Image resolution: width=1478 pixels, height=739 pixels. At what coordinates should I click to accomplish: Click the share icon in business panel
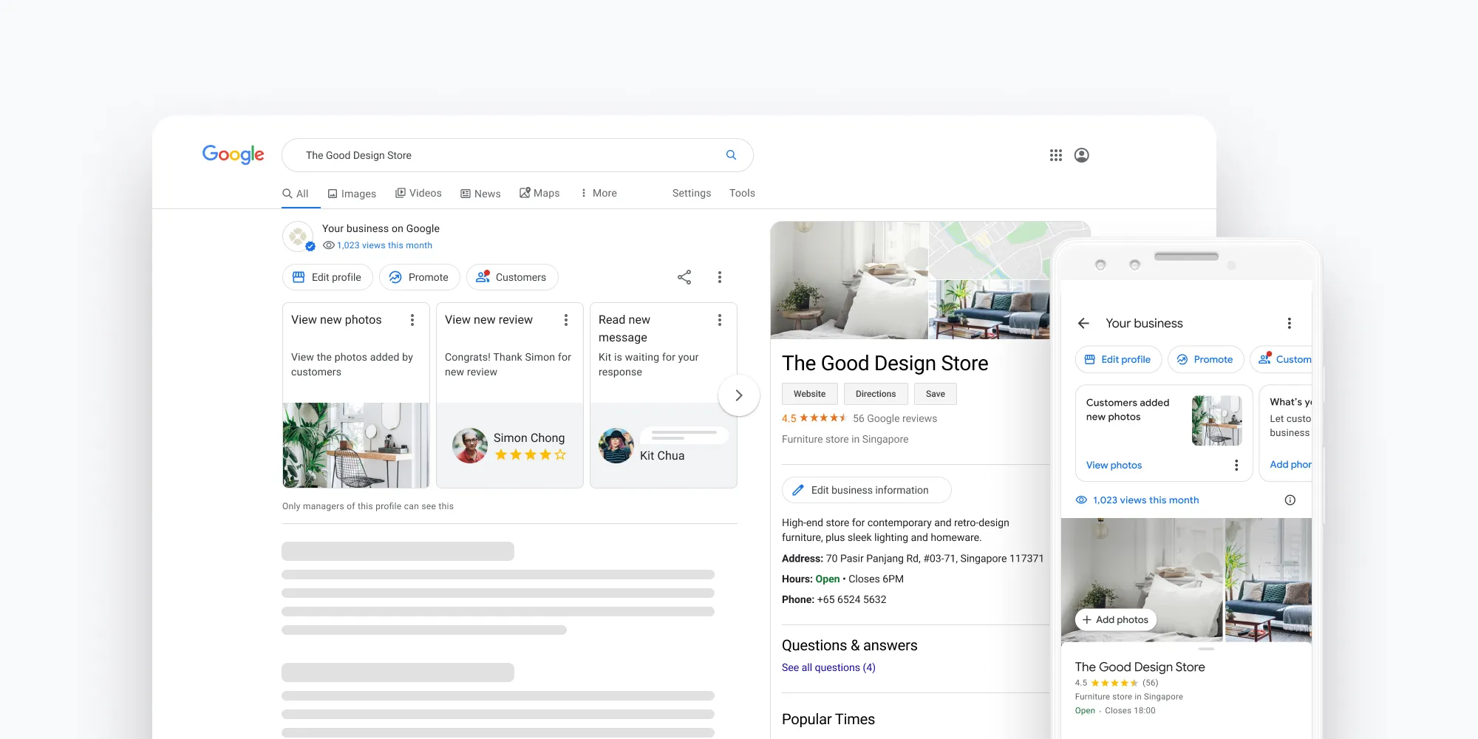[x=684, y=277]
